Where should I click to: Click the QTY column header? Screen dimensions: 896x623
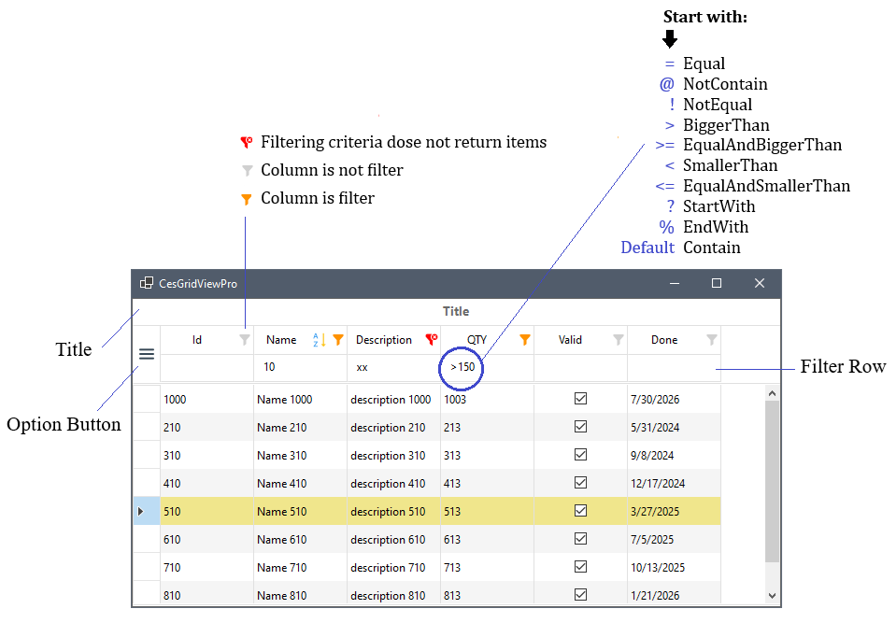pyautogui.click(x=477, y=340)
